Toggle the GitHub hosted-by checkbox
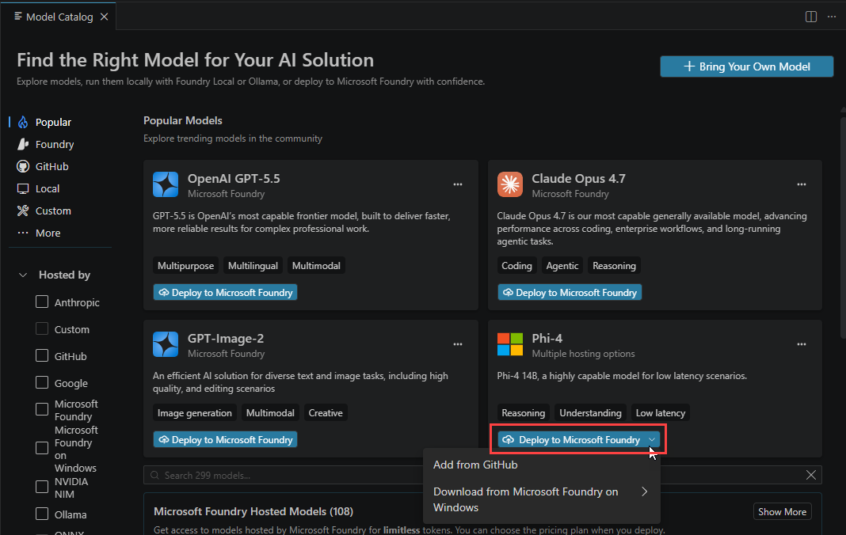 pyautogui.click(x=42, y=355)
